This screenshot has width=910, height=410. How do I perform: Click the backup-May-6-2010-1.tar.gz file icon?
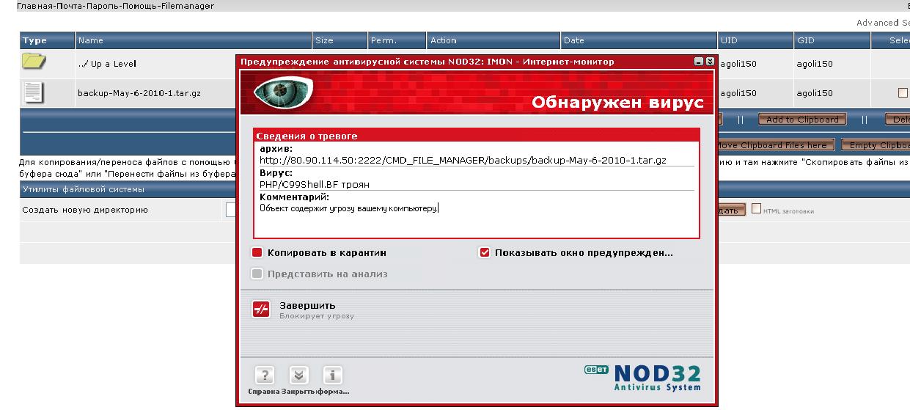click(x=33, y=92)
